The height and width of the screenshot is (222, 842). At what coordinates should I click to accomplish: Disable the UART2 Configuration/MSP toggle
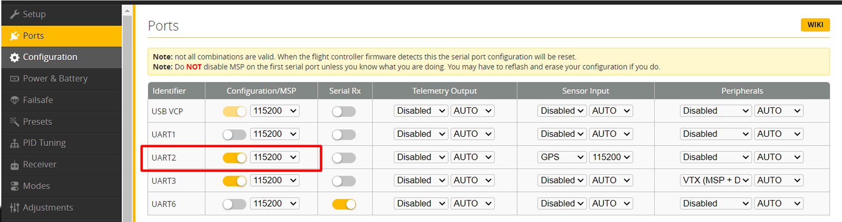235,158
